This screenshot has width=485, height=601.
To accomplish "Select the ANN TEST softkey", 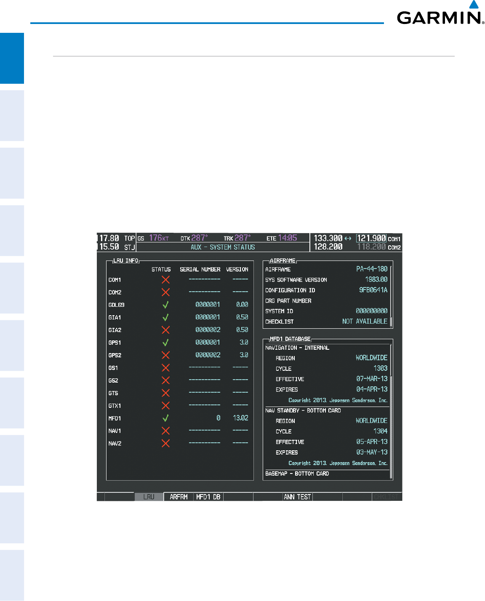I will 297,497.
